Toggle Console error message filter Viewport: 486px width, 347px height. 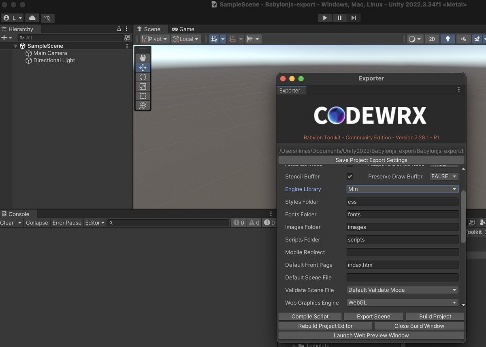tap(269, 223)
